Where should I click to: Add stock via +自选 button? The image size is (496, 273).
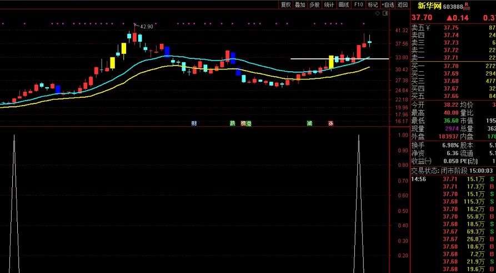(388, 4)
